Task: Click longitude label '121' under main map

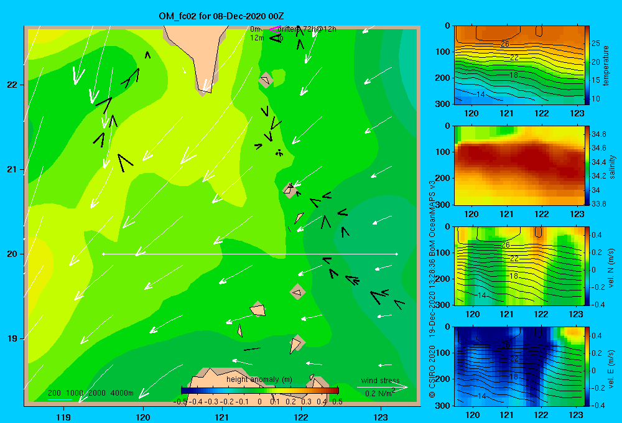Action: click(x=222, y=417)
